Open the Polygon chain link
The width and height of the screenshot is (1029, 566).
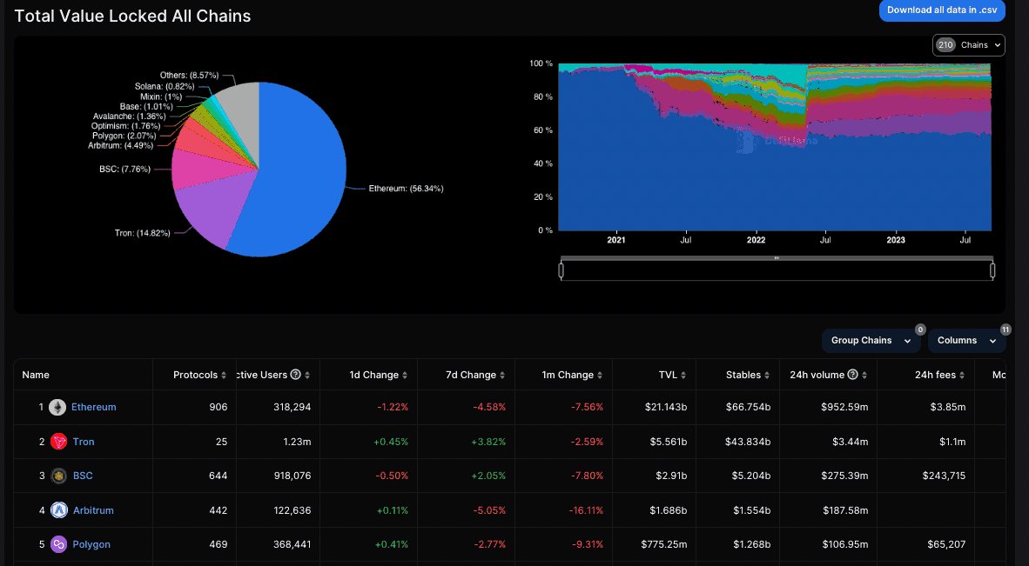click(x=91, y=544)
